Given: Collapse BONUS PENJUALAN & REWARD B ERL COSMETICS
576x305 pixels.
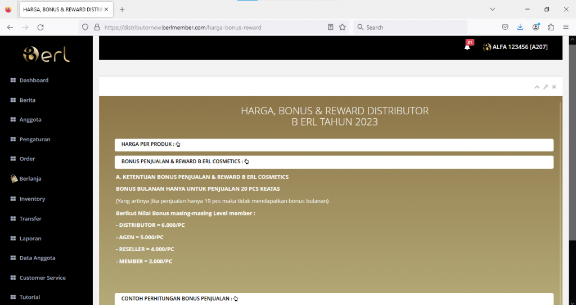Looking at the screenshot, I should [x=184, y=162].
